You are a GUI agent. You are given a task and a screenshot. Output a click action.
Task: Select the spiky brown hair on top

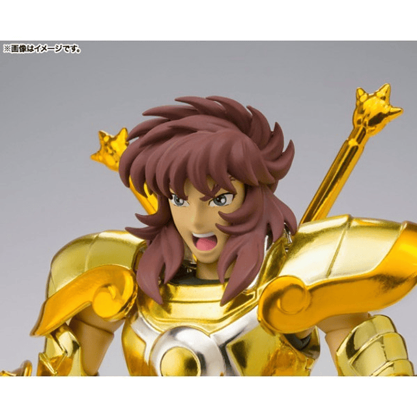point(195,130)
